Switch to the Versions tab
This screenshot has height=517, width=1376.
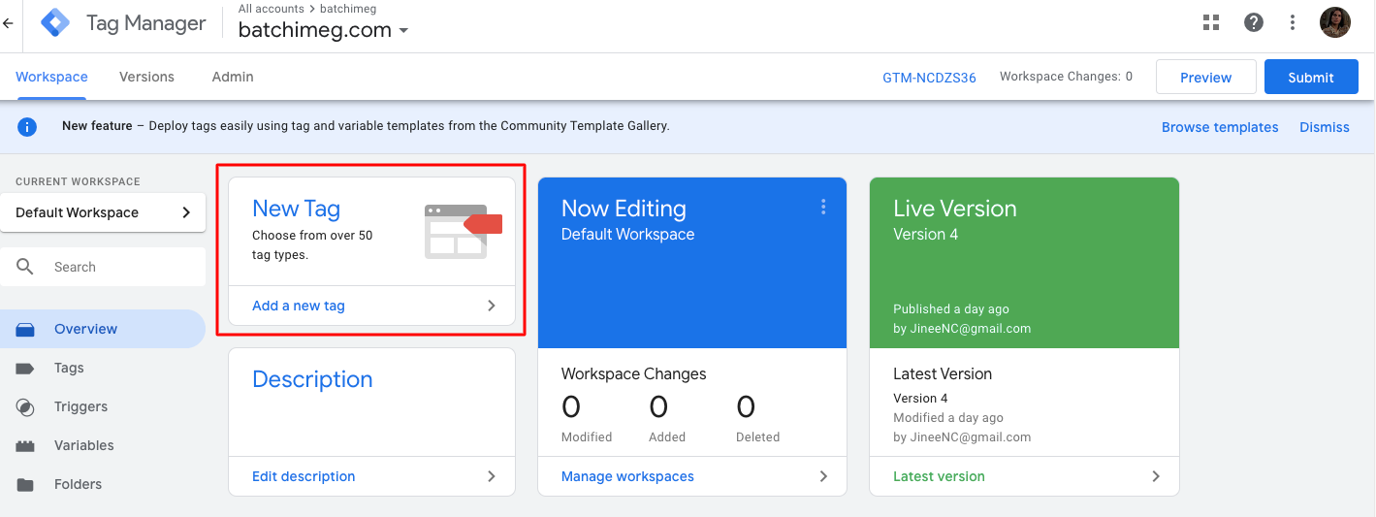(146, 77)
